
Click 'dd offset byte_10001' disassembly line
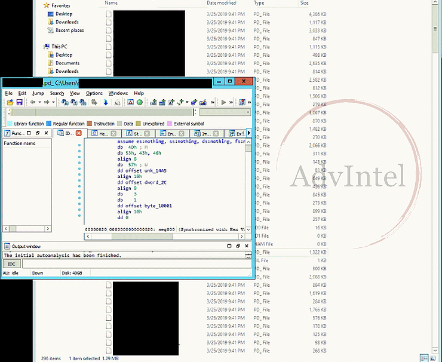(x=145, y=206)
